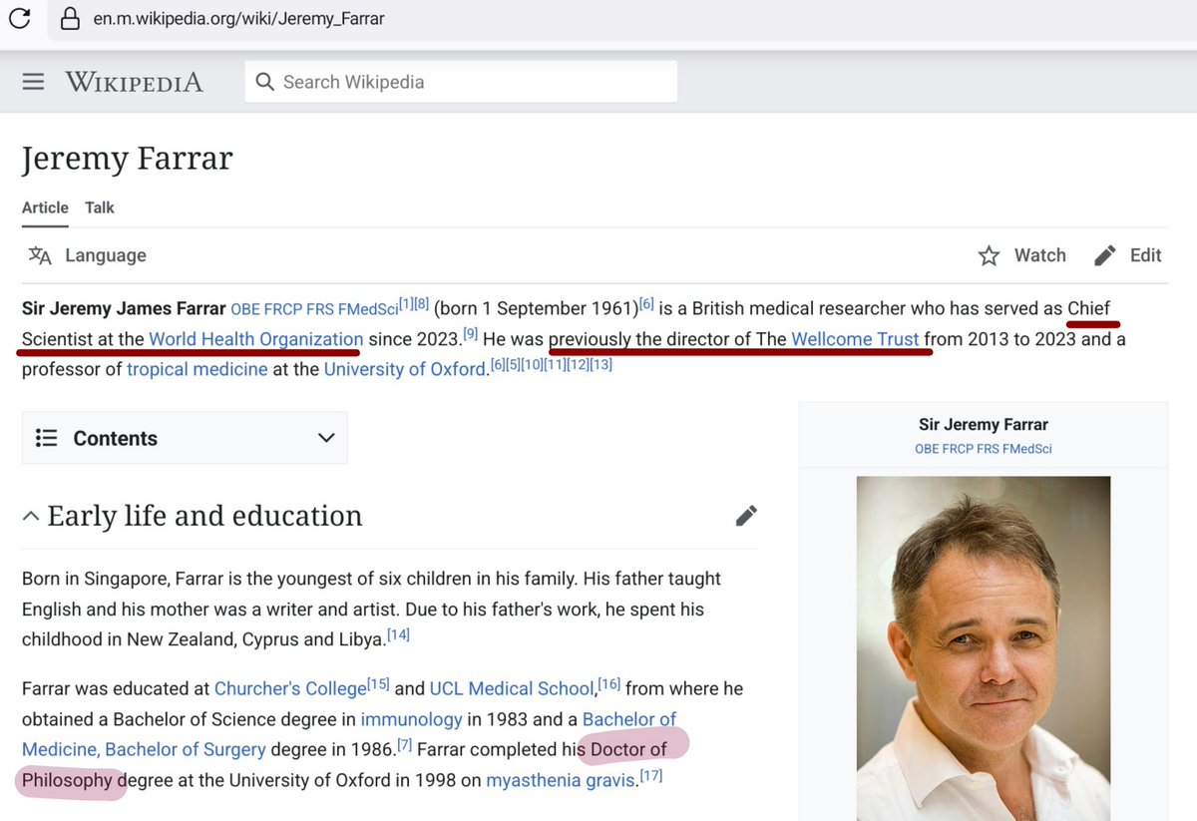Click the Contents list icon
1197x821 pixels.
(46, 438)
